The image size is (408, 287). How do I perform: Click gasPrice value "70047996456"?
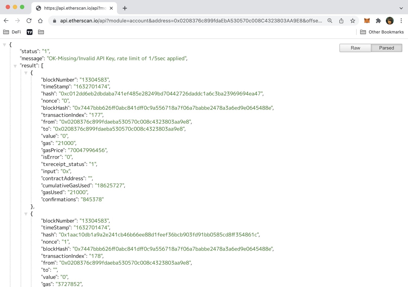pos(88,150)
